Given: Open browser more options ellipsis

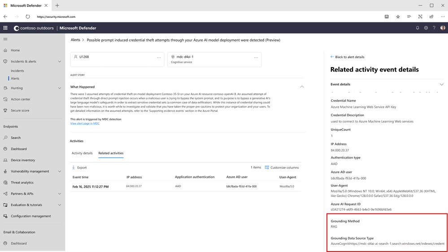Looking at the screenshot, I should pyautogui.click(x=443, y=17).
